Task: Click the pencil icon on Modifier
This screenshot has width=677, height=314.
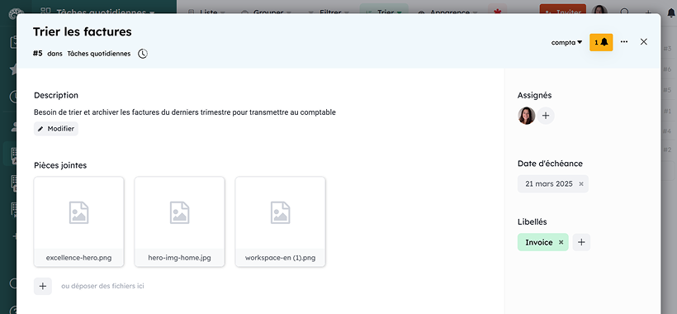Action: 40,129
